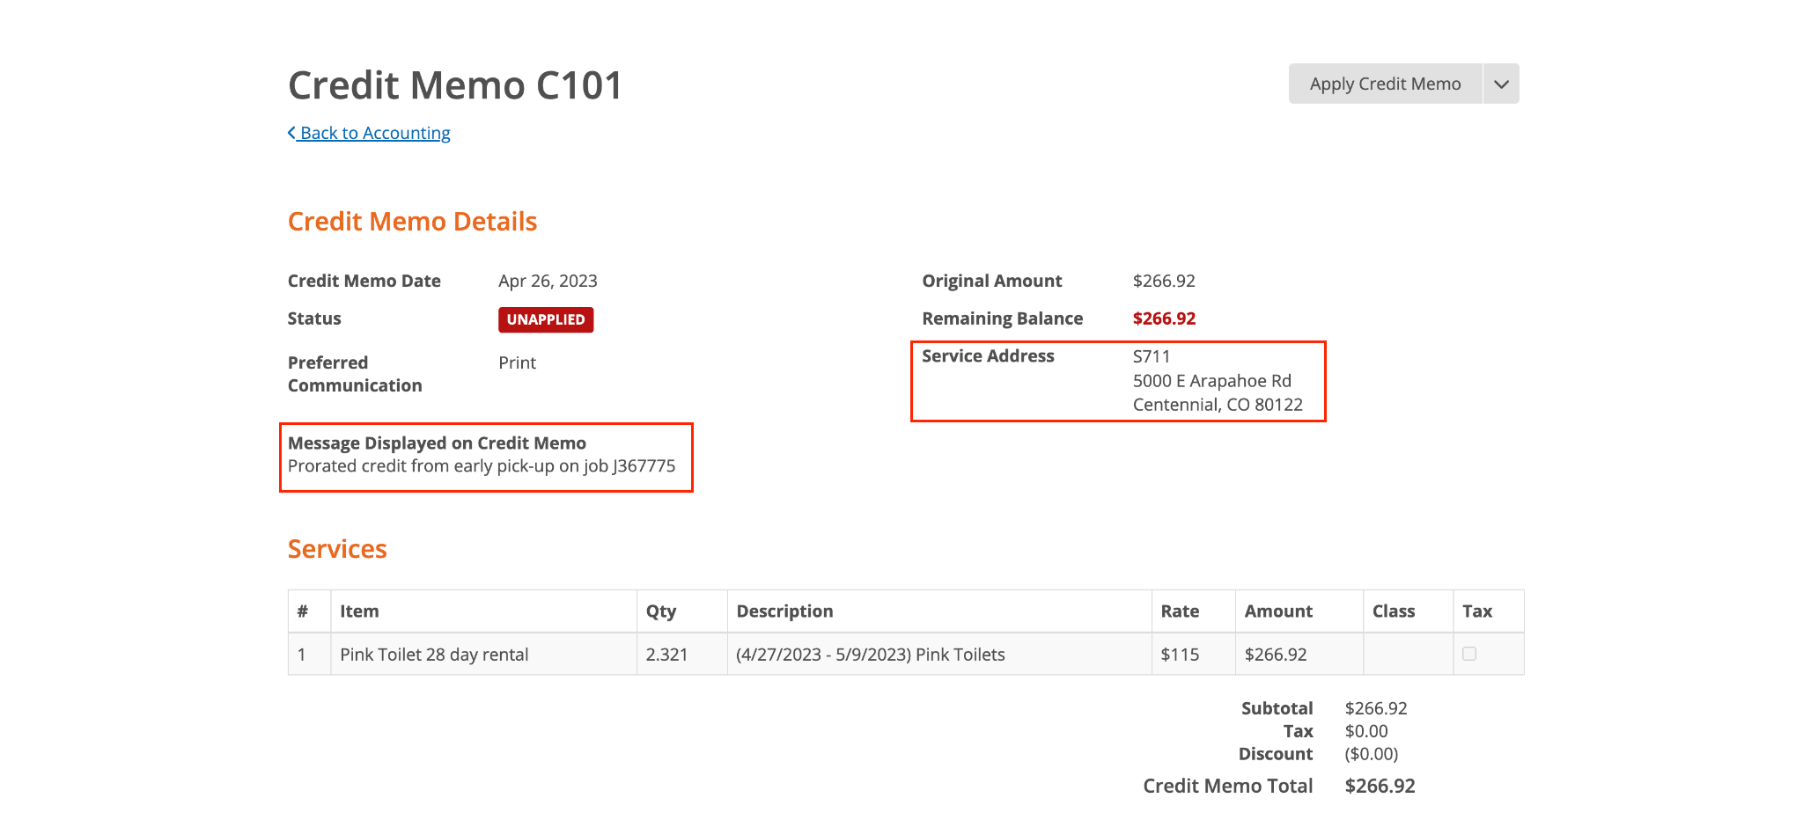Click the Credit Memo Total amount

1380,786
